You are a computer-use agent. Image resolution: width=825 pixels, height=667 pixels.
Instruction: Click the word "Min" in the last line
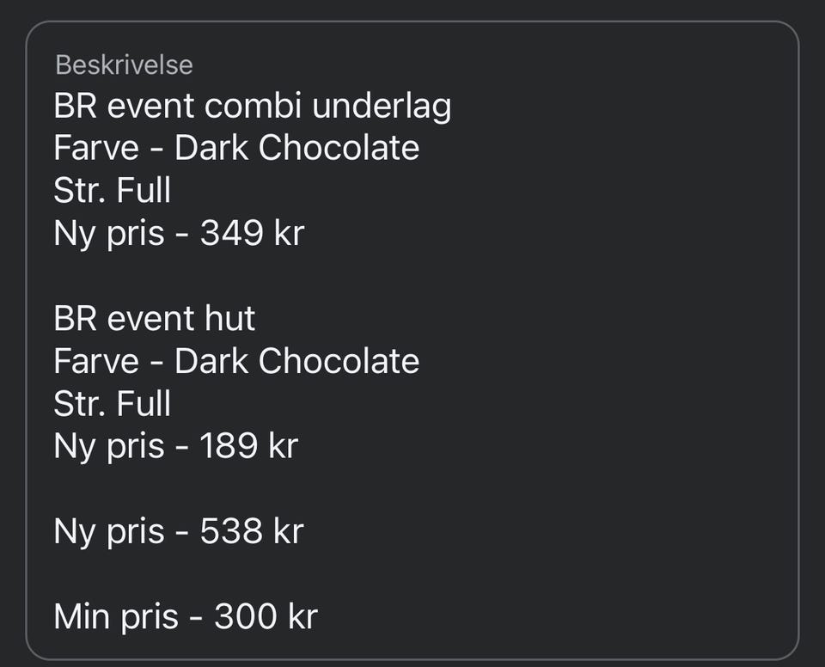[x=83, y=616]
